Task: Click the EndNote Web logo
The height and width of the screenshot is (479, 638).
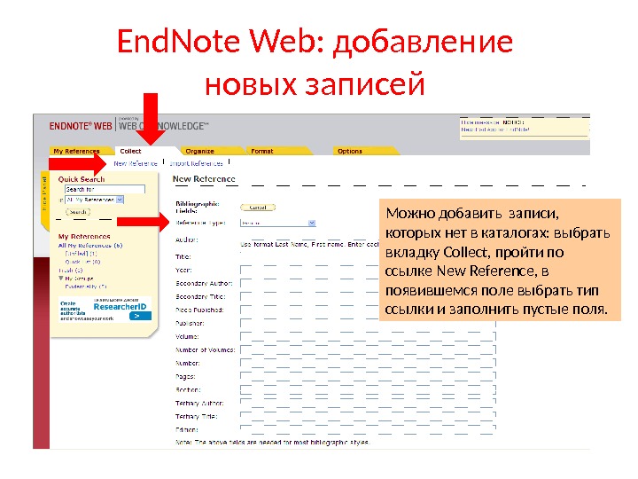Action: click(81, 126)
